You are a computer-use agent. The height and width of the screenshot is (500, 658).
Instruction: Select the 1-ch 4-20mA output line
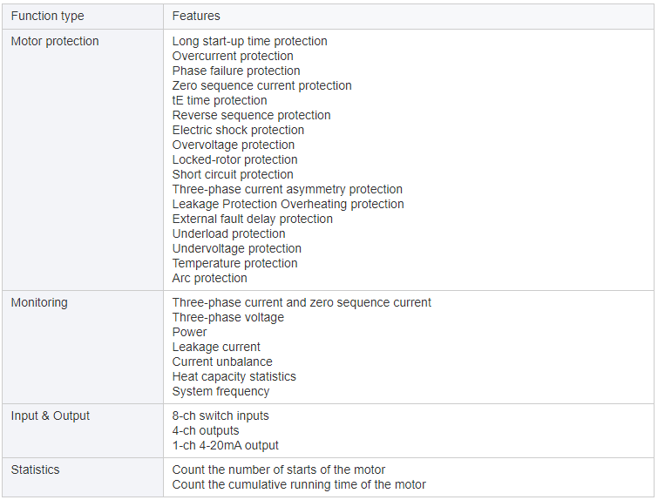pyautogui.click(x=226, y=445)
